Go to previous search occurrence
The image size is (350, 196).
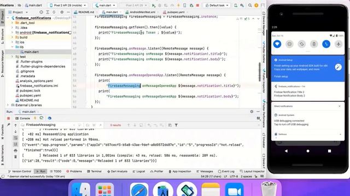pos(129,125)
